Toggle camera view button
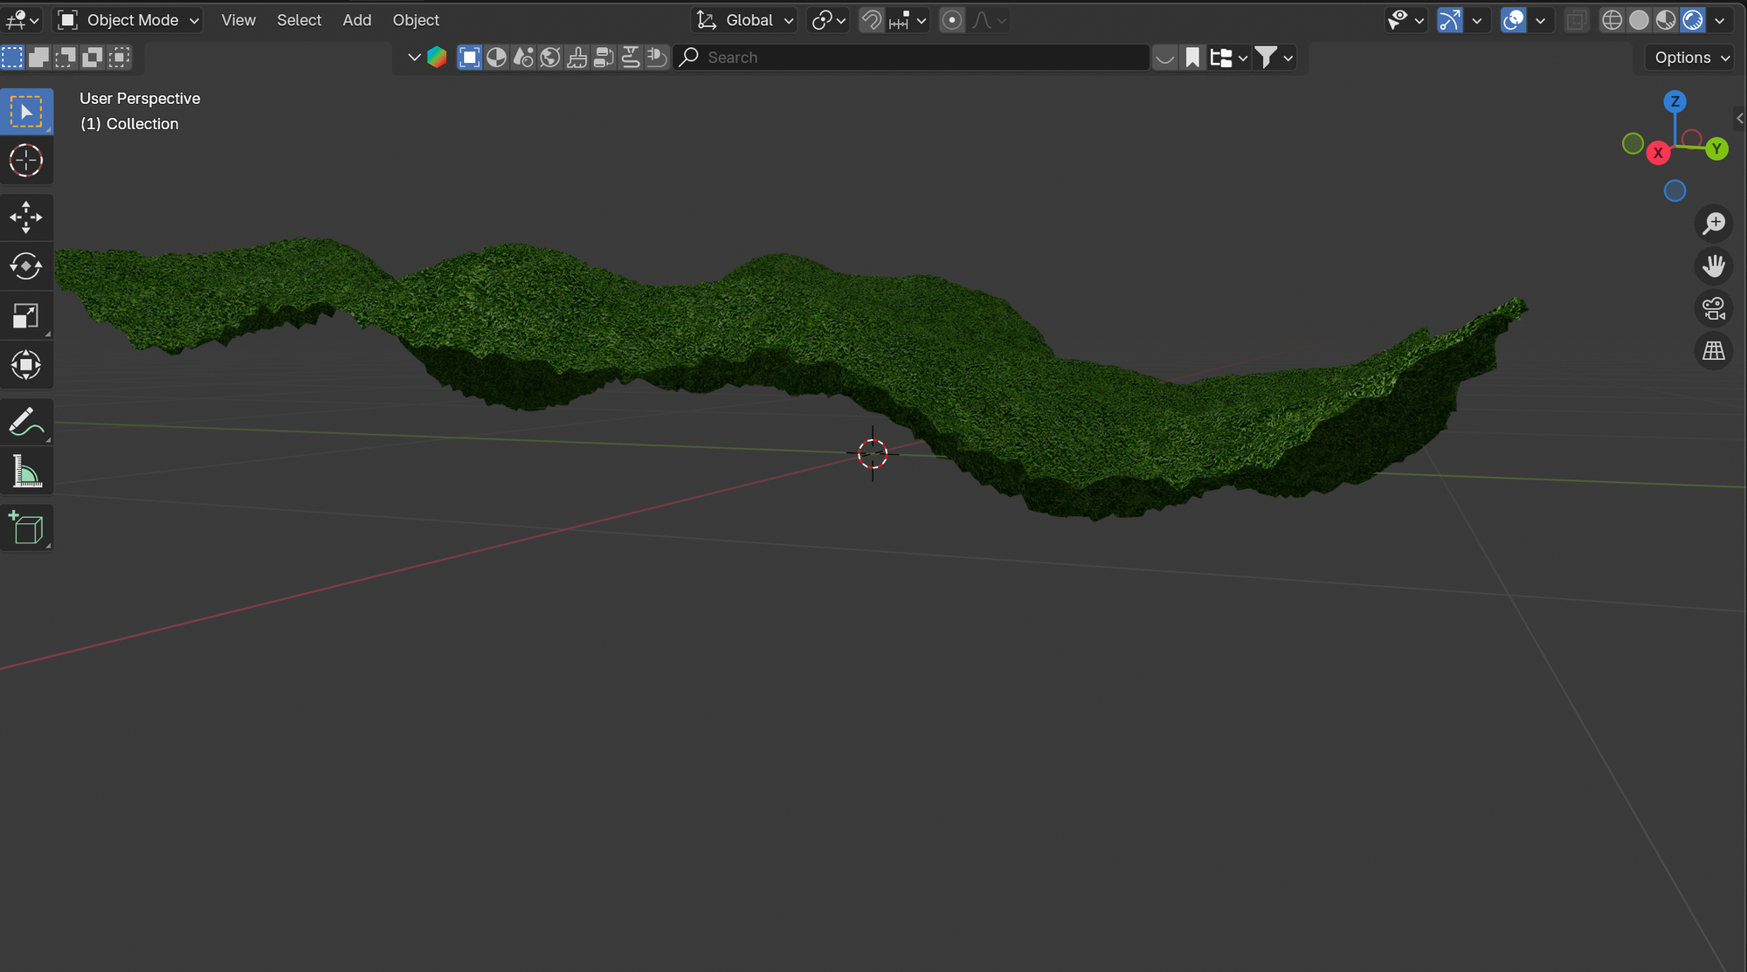The height and width of the screenshot is (972, 1747). [1713, 308]
